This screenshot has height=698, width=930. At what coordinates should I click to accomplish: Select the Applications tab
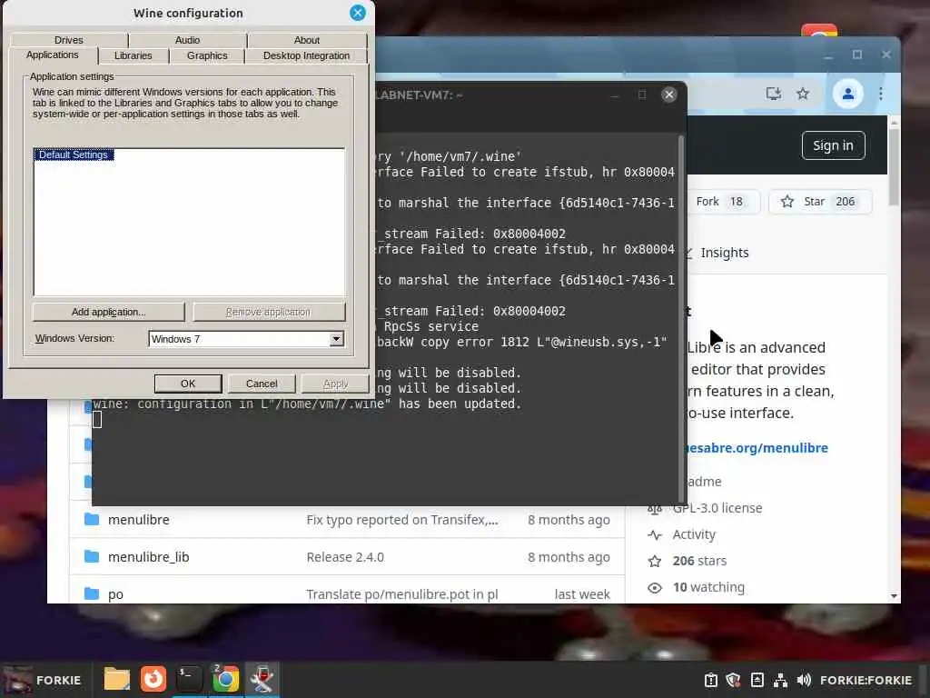[x=53, y=55]
